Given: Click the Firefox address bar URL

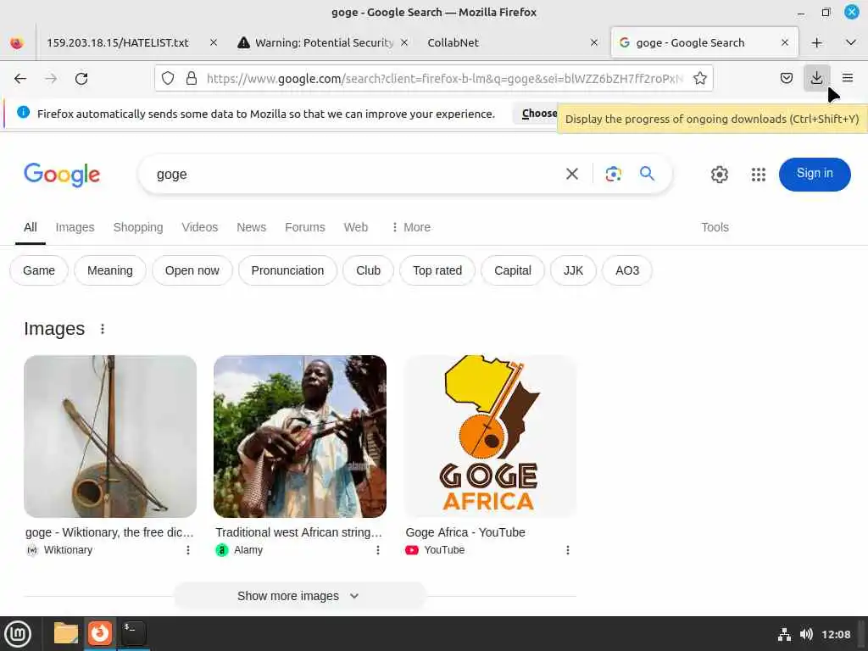Looking at the screenshot, I should click(444, 78).
